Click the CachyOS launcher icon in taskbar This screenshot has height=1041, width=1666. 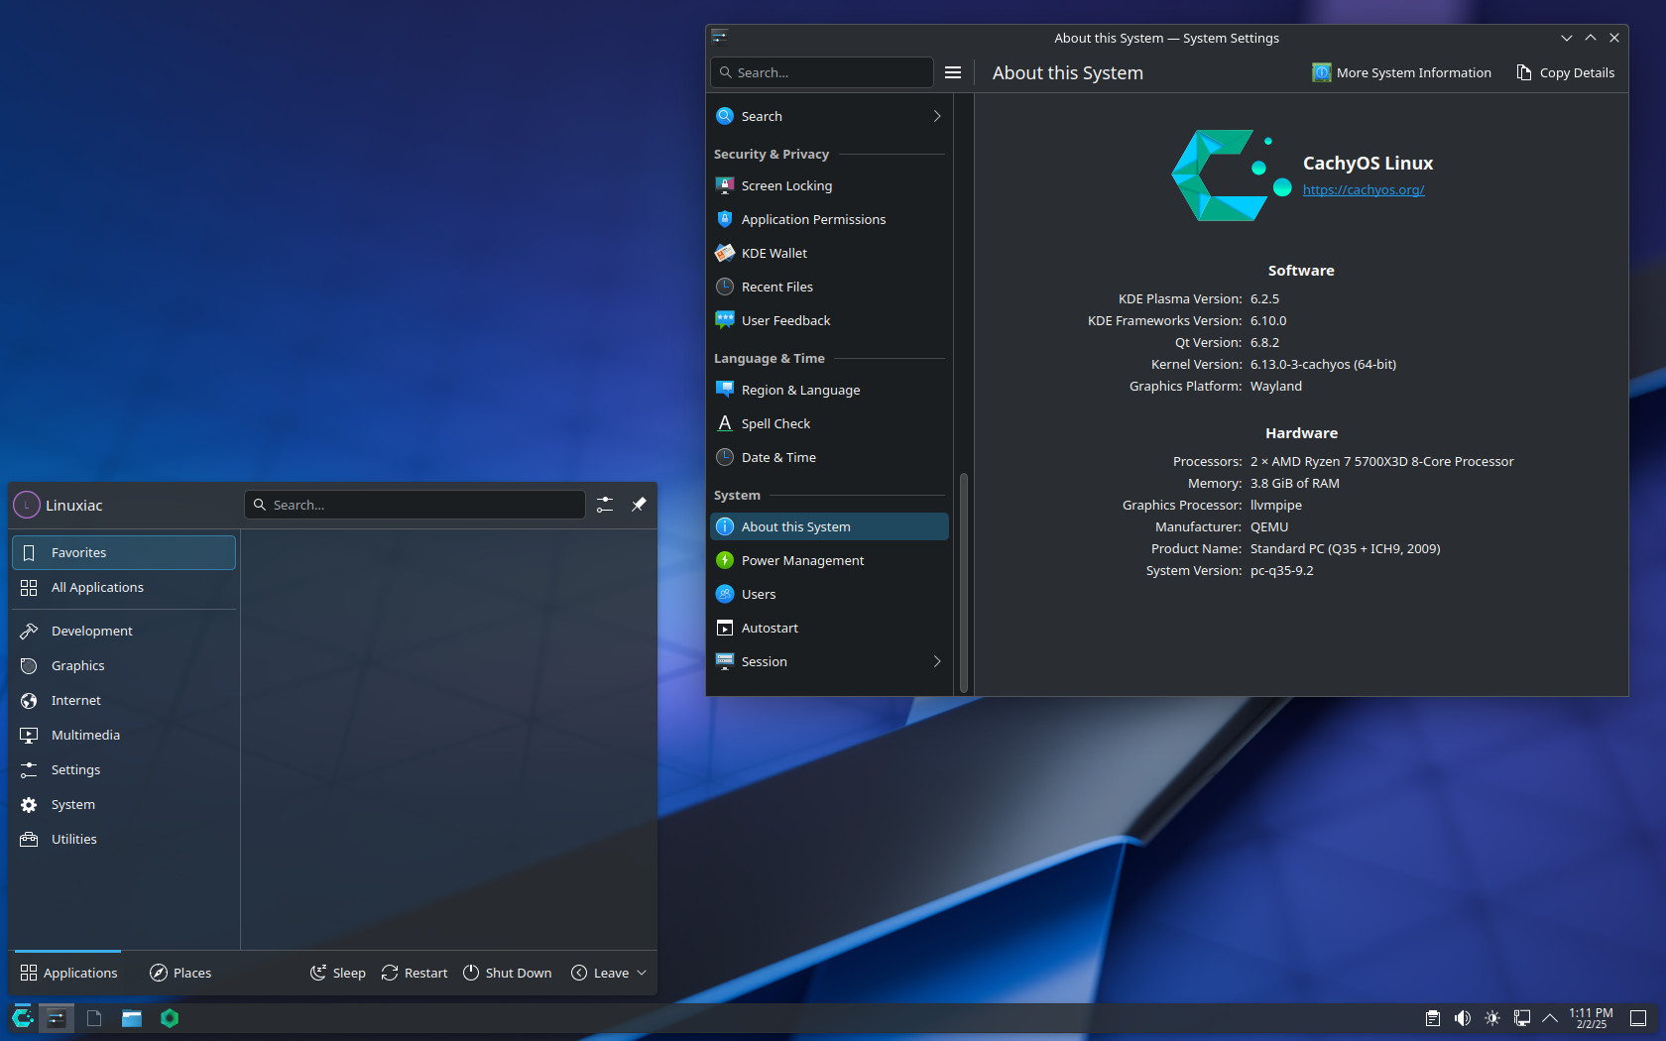coord(22,1017)
